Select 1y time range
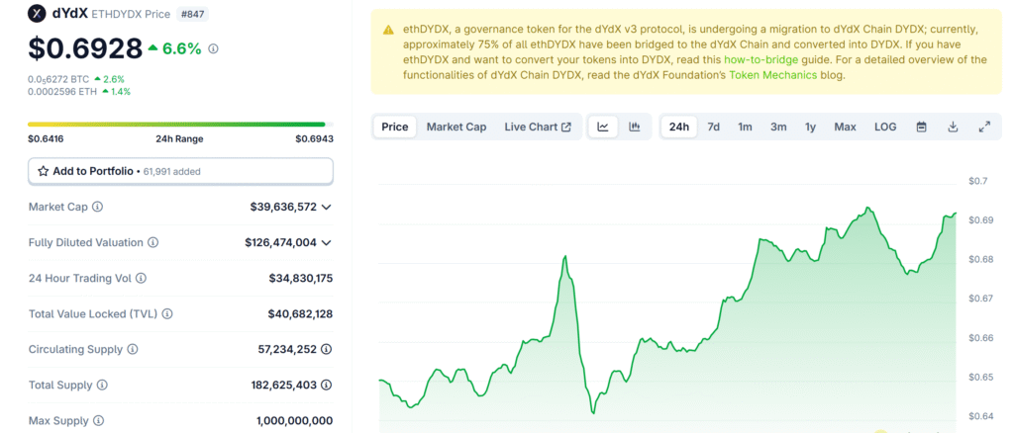This screenshot has width=1014, height=433. click(810, 128)
